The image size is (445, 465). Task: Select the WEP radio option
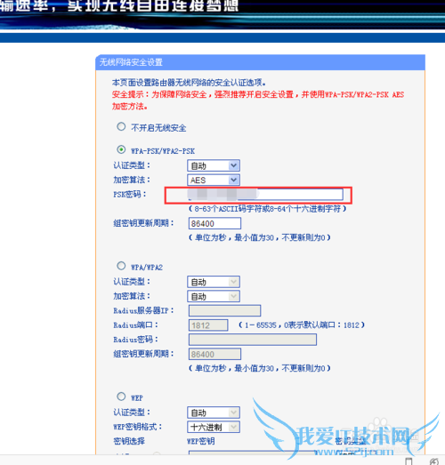tap(121, 397)
